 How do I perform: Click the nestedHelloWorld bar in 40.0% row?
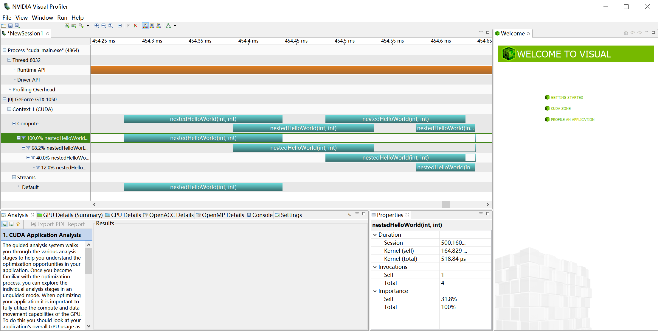395,158
